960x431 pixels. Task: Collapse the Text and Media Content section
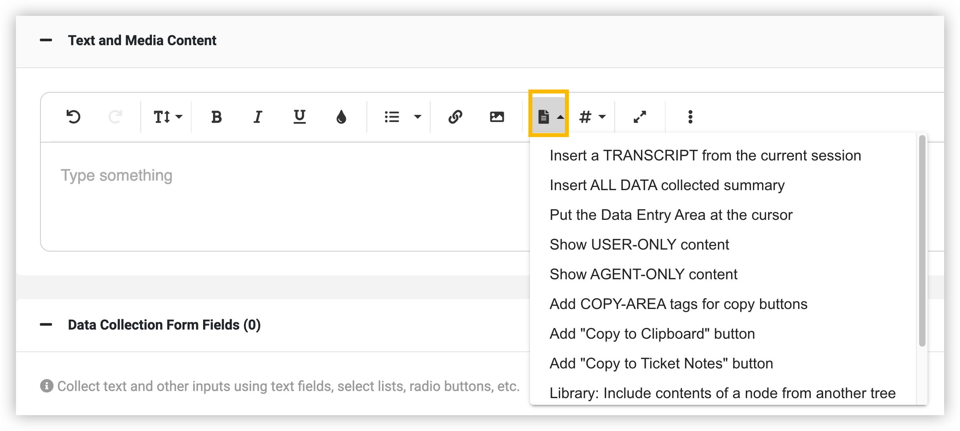pos(46,40)
